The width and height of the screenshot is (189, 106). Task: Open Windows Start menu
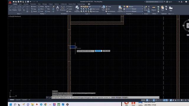tap(11, 105)
